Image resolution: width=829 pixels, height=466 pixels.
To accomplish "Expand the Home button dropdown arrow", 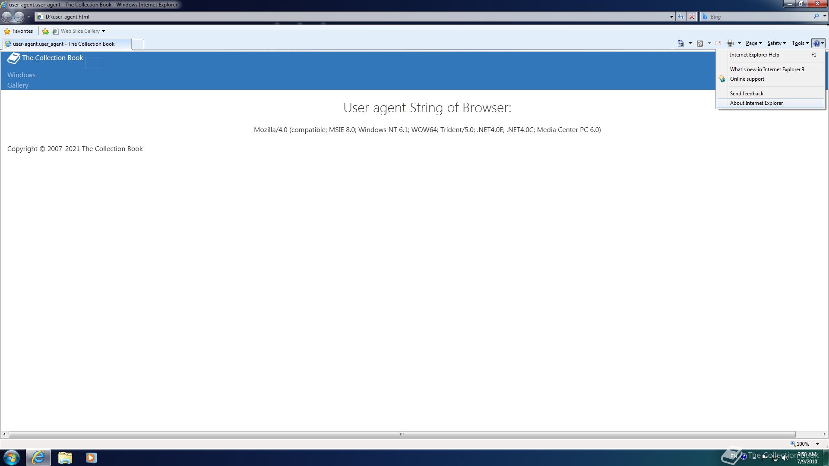I will tap(690, 43).
